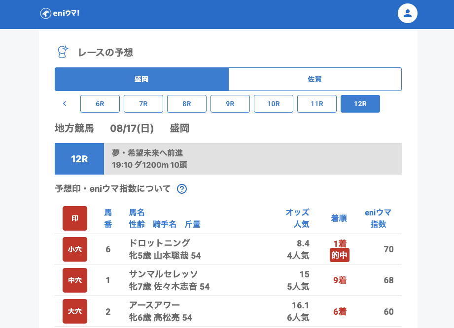
Task: Select race 6R
Action: pyautogui.click(x=100, y=104)
